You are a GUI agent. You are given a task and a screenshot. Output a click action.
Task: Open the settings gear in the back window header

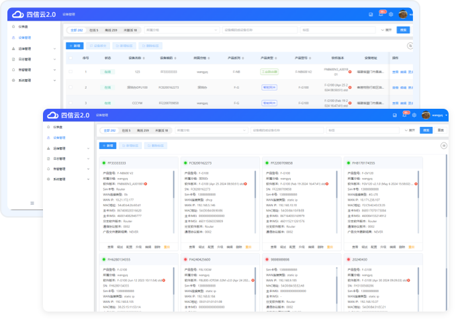coord(391,14)
